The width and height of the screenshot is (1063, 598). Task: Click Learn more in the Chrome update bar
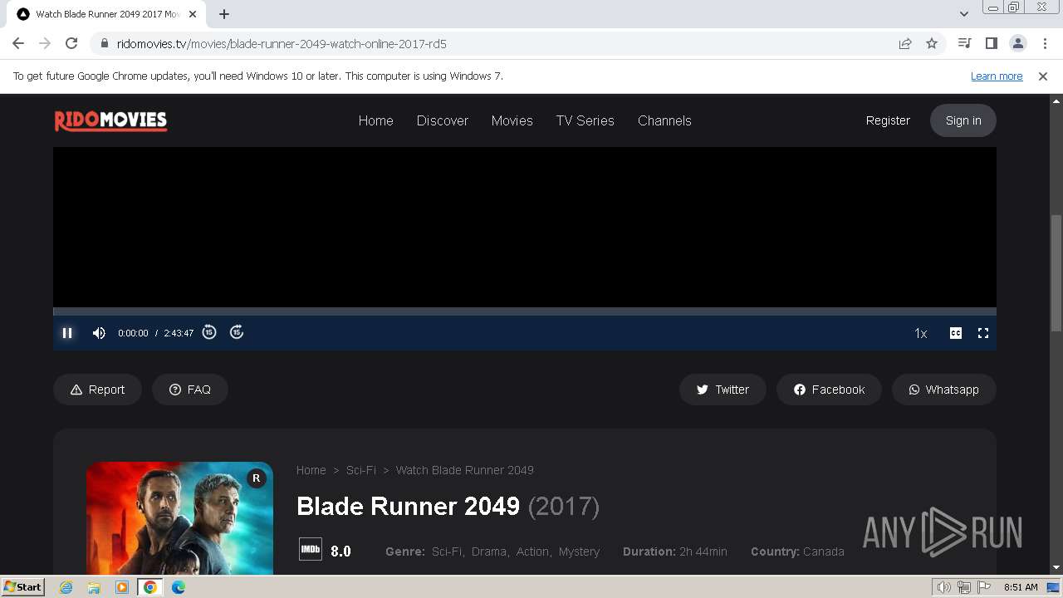coord(997,76)
